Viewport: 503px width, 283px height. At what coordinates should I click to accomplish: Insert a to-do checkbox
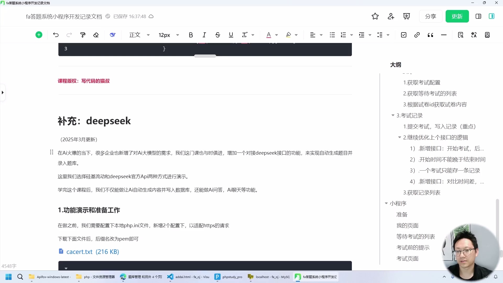(x=404, y=35)
